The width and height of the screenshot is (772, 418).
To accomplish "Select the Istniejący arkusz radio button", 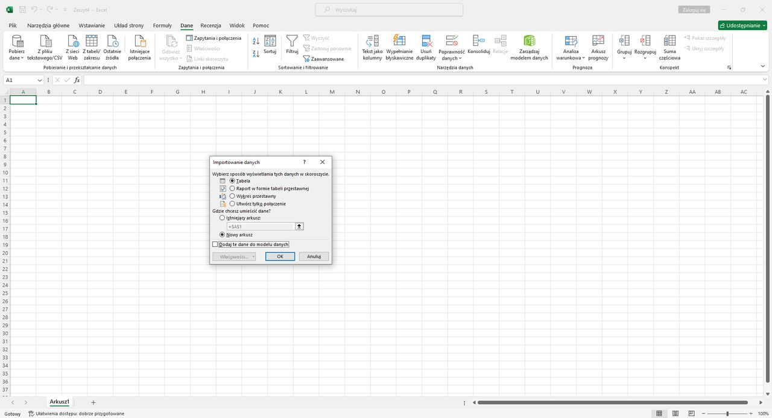I will click(223, 218).
